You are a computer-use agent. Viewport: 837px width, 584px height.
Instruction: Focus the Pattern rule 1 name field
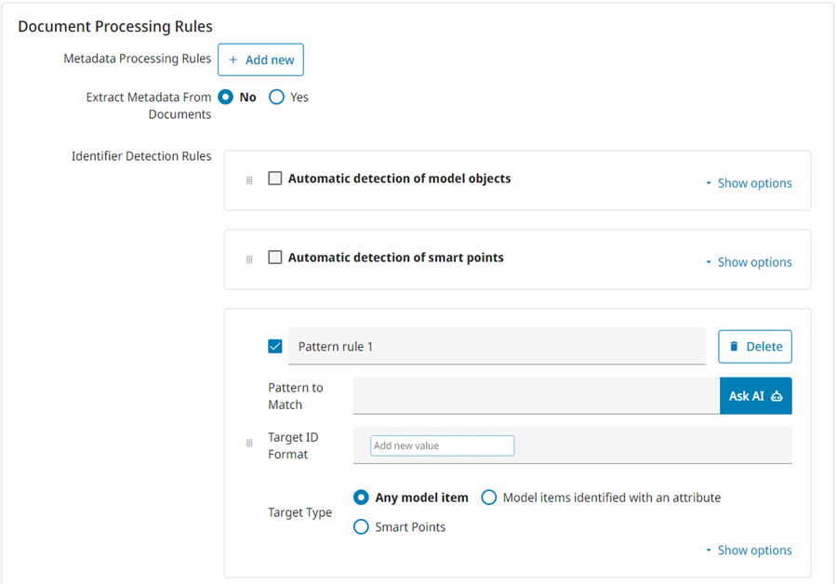(497, 347)
